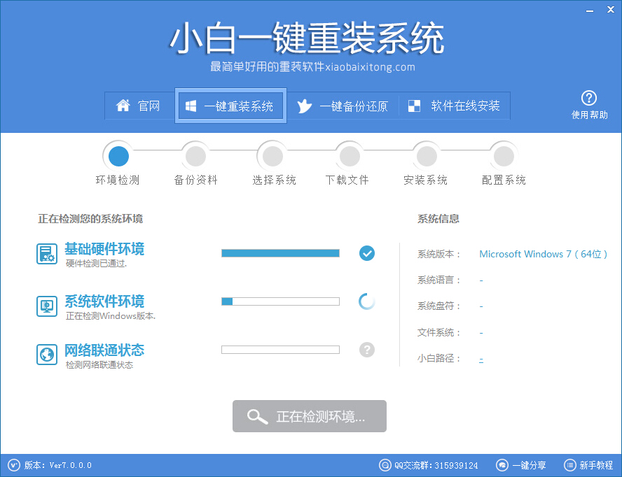Click the 一键分享 share icon
The height and width of the screenshot is (477, 622).
pos(502,465)
